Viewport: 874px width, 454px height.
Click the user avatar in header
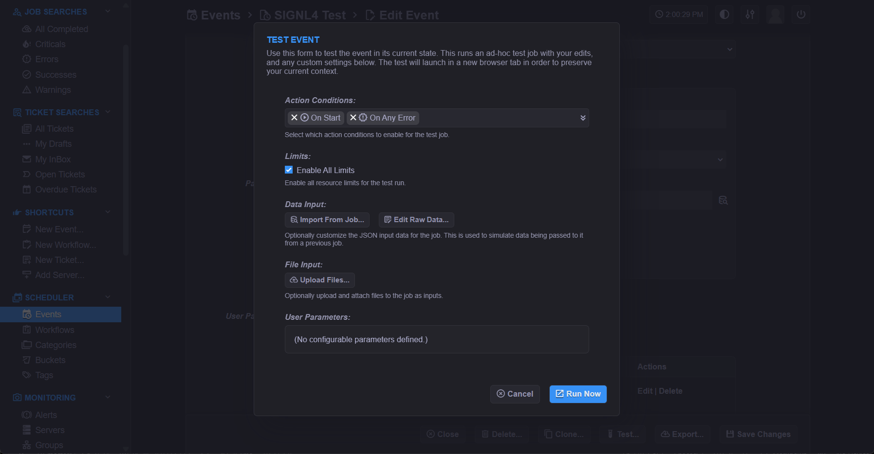(x=775, y=15)
